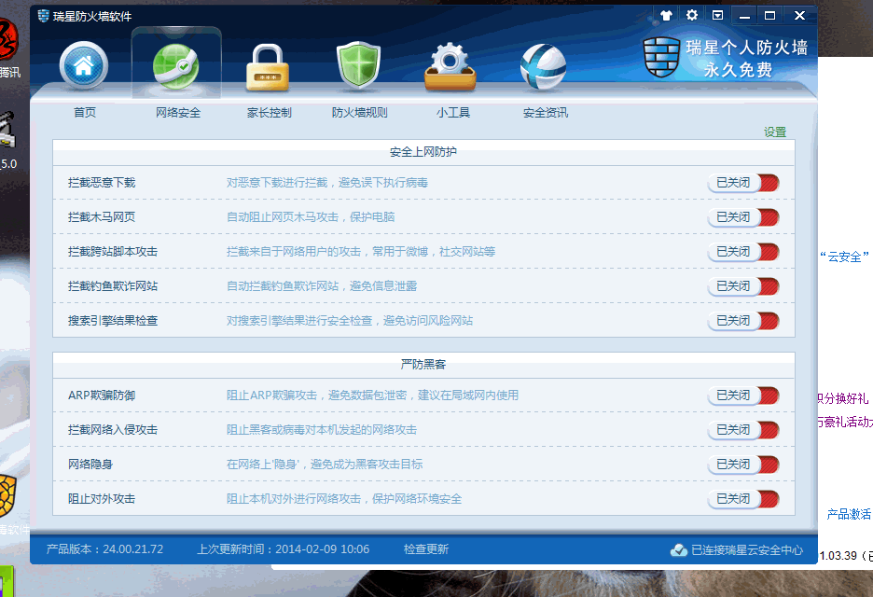Toggle 阻止对外攻击 switch
Viewport: 873px width, 597px height.
pos(743,499)
